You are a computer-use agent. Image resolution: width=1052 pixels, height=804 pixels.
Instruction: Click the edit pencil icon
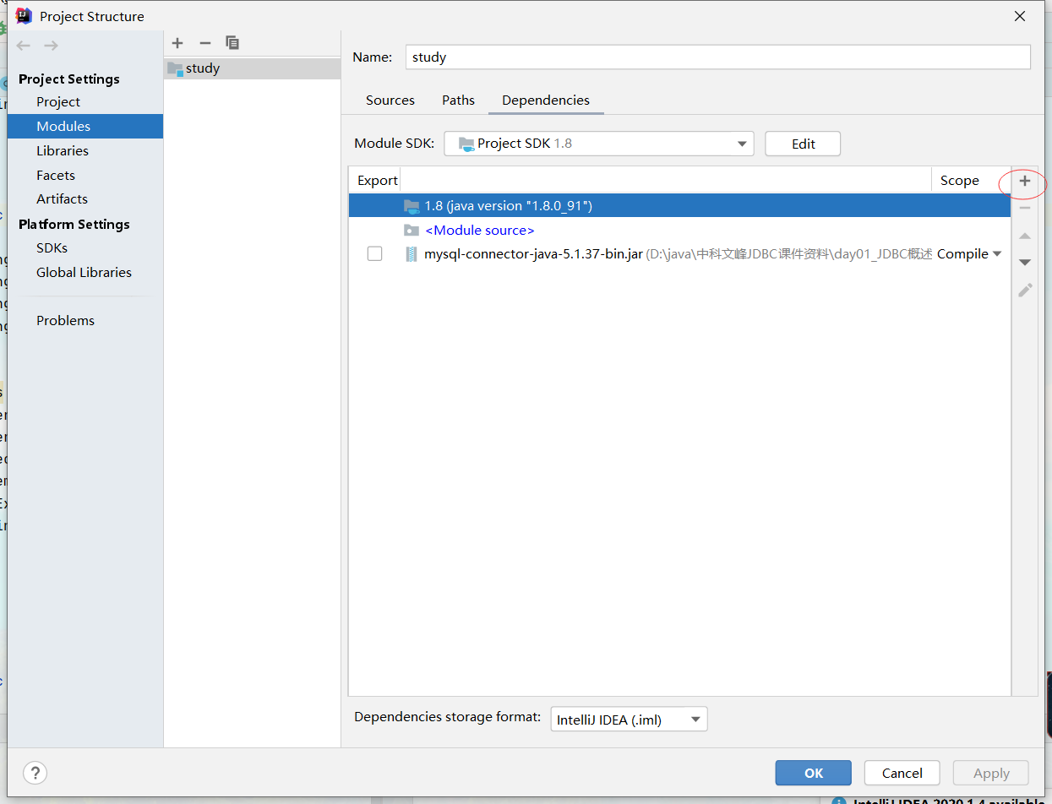1025,290
